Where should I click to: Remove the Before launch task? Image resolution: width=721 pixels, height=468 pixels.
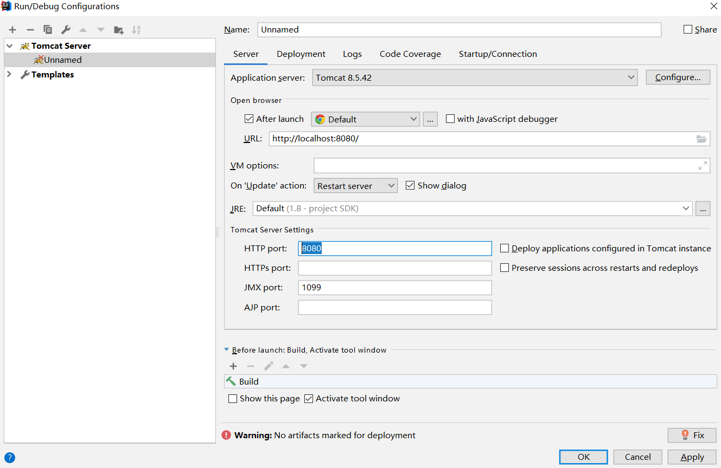251,366
